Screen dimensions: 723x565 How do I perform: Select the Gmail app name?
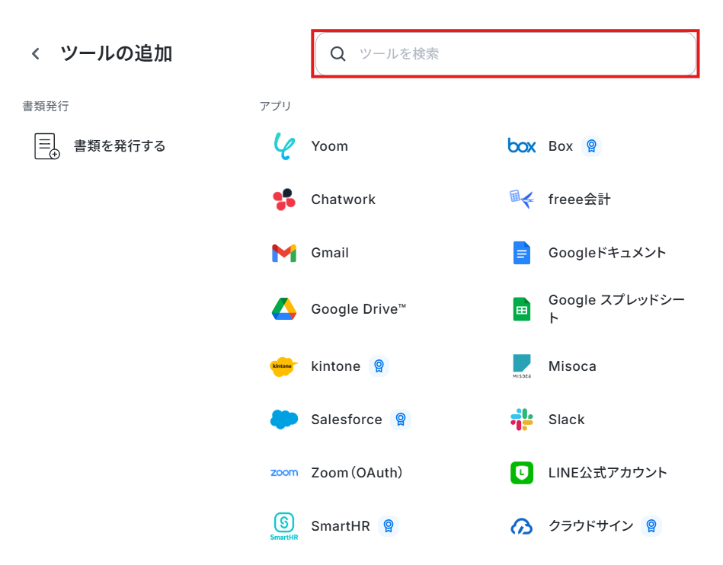pos(330,253)
